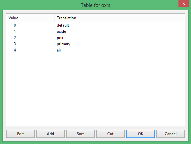Select the 'primary' translation row

(63, 44)
